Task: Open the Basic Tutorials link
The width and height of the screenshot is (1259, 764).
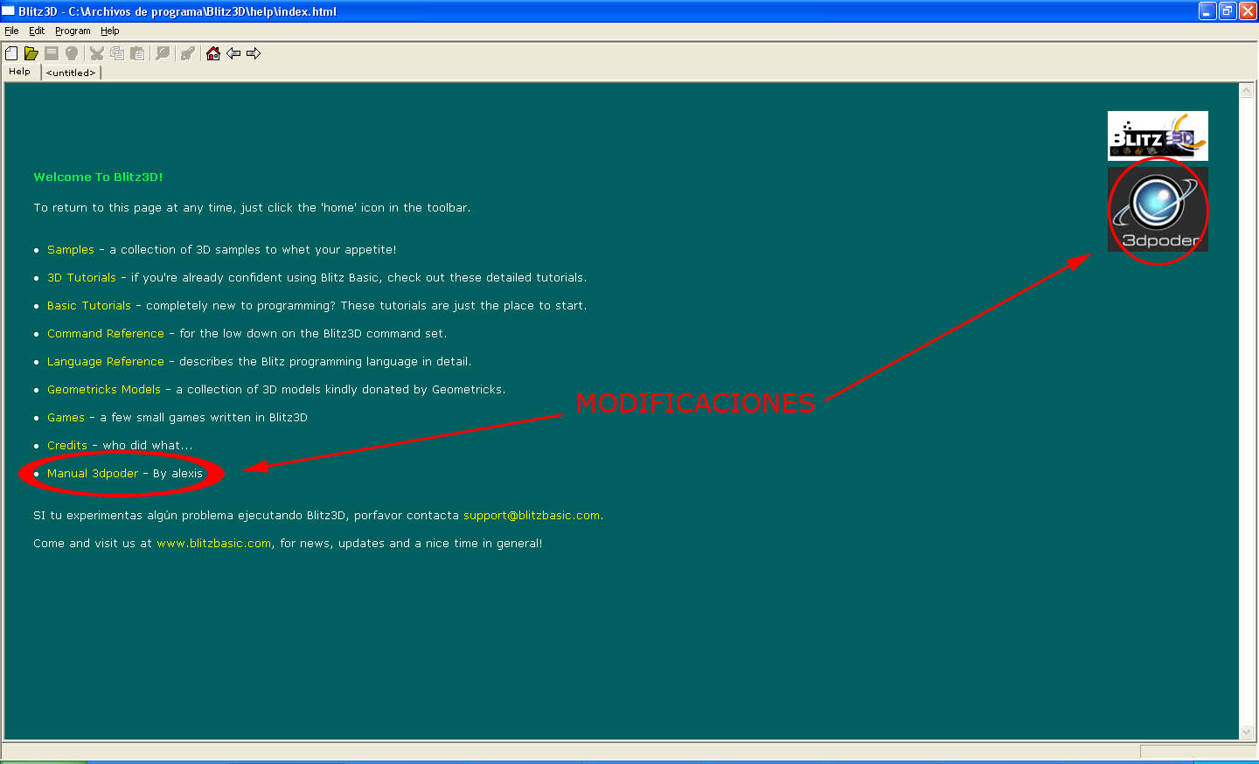Action: [x=89, y=306]
